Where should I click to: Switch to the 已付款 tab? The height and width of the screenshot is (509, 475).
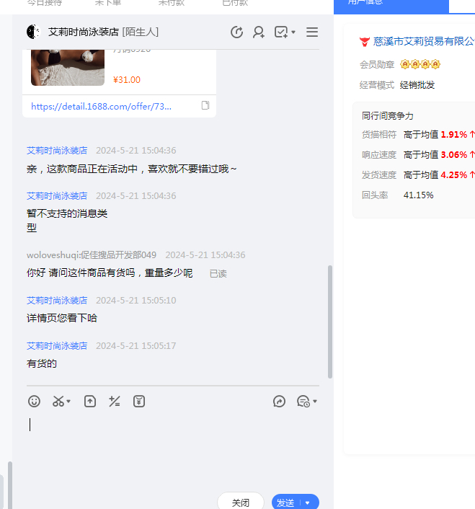[x=235, y=3]
